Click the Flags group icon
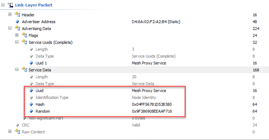This screenshot has width=269, height=140. (x=24, y=35)
